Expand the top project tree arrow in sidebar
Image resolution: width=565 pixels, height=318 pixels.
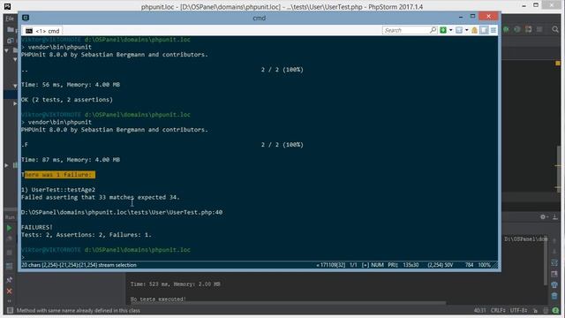[x=6, y=51]
